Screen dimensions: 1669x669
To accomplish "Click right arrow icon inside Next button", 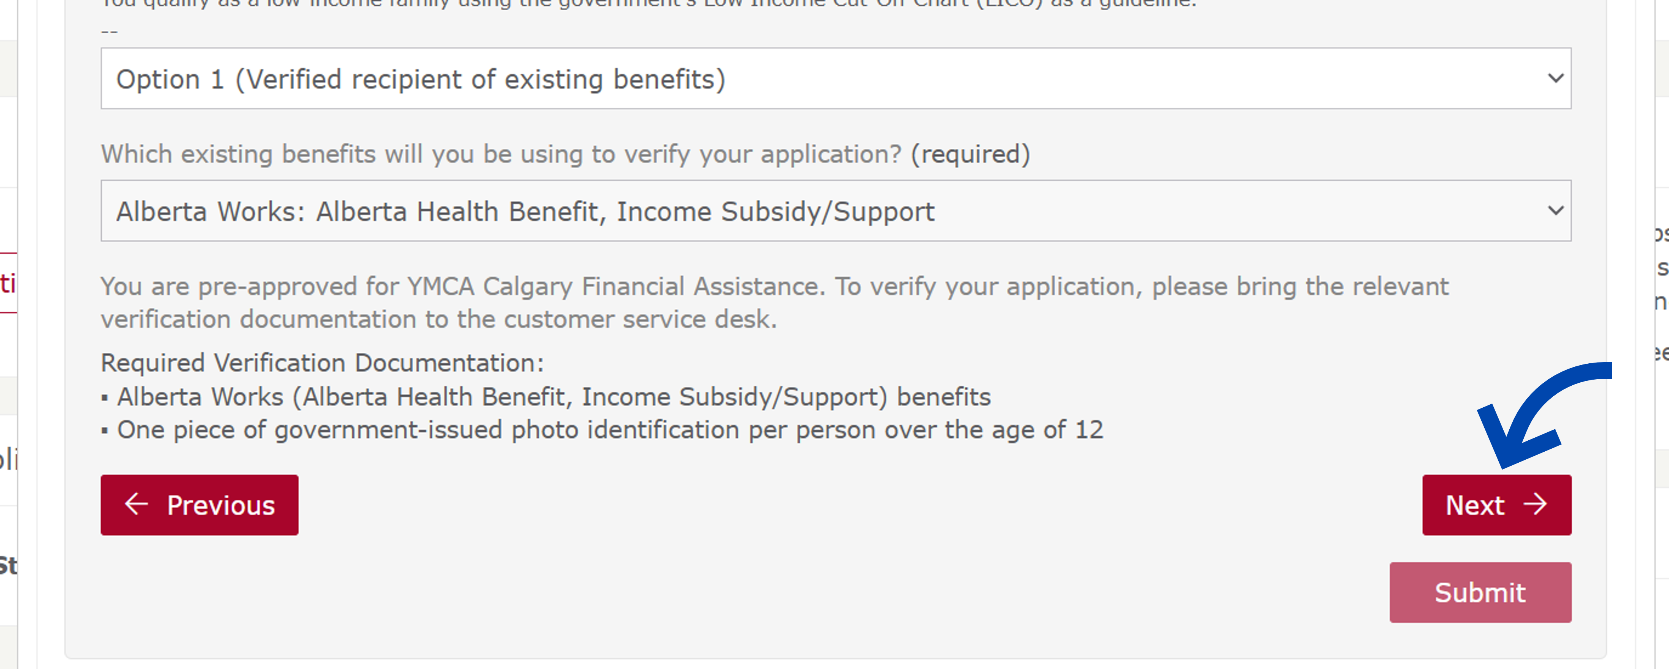I will tap(1535, 504).
